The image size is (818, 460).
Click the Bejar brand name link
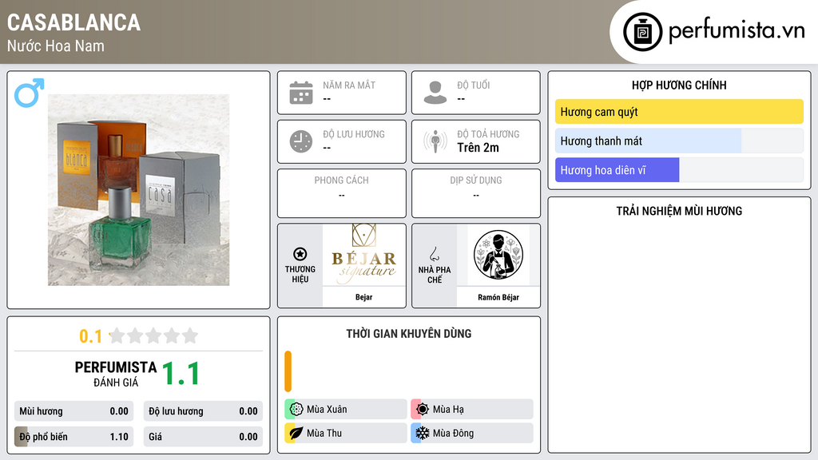pyautogui.click(x=364, y=297)
